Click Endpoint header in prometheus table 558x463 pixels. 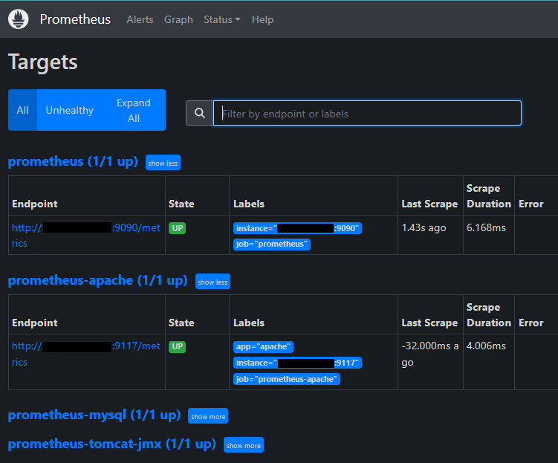(x=35, y=204)
